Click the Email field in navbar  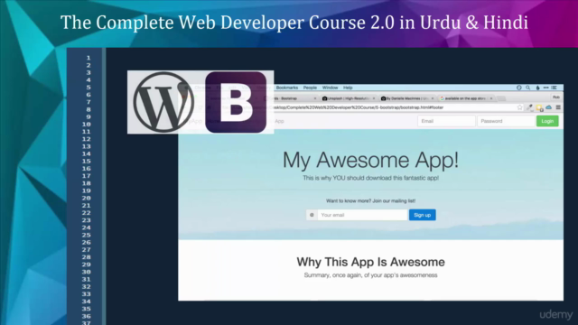(x=446, y=121)
